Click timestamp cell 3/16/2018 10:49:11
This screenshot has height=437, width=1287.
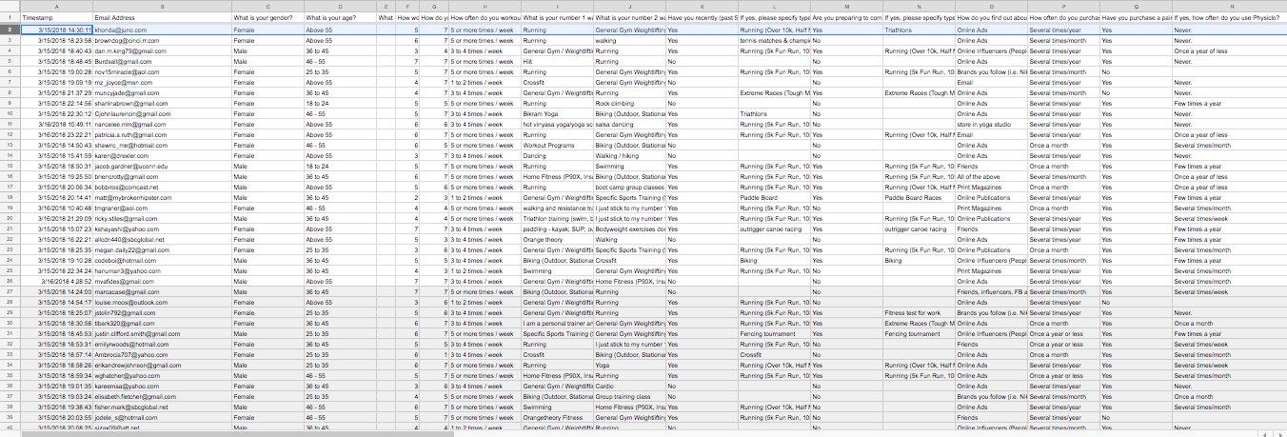[x=55, y=125]
